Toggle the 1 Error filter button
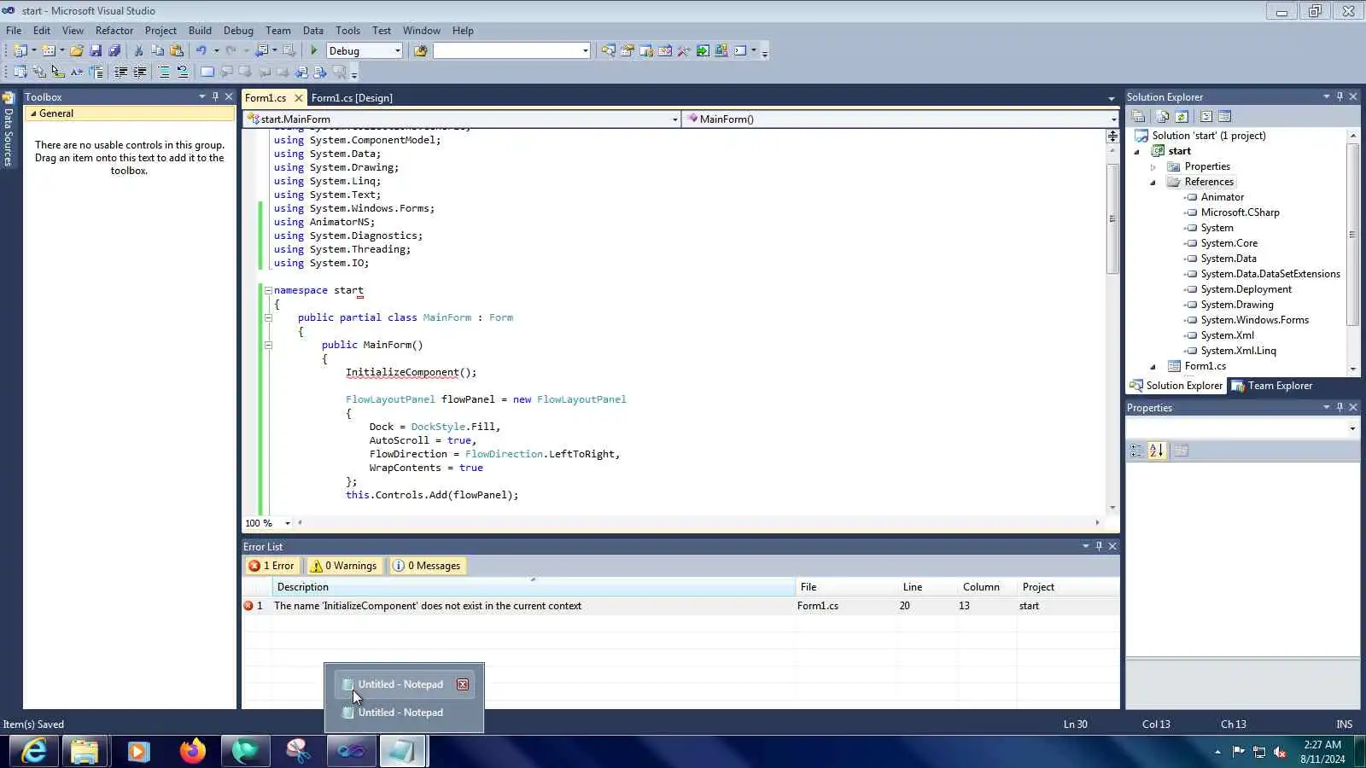This screenshot has height=768, width=1366. point(271,566)
